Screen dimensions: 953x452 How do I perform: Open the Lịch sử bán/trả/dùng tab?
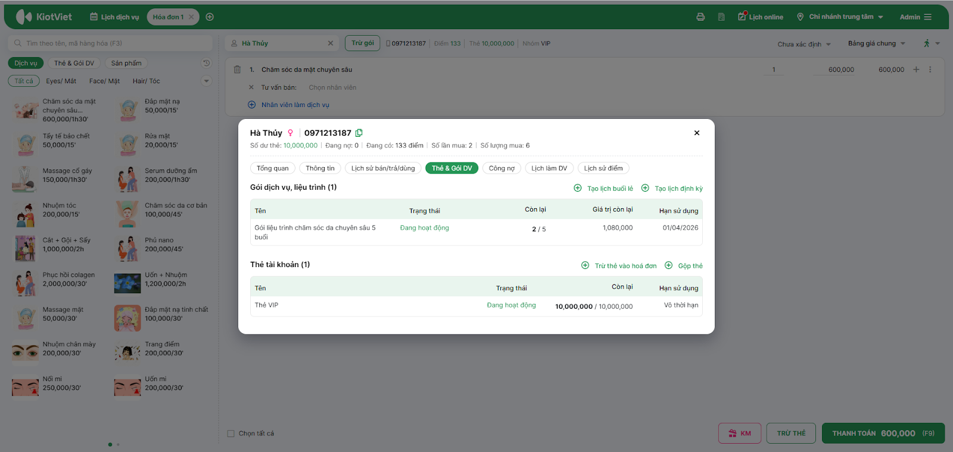coord(383,168)
